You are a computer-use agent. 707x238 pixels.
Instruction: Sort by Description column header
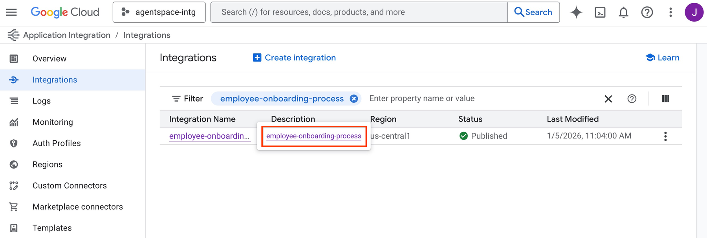coord(293,119)
